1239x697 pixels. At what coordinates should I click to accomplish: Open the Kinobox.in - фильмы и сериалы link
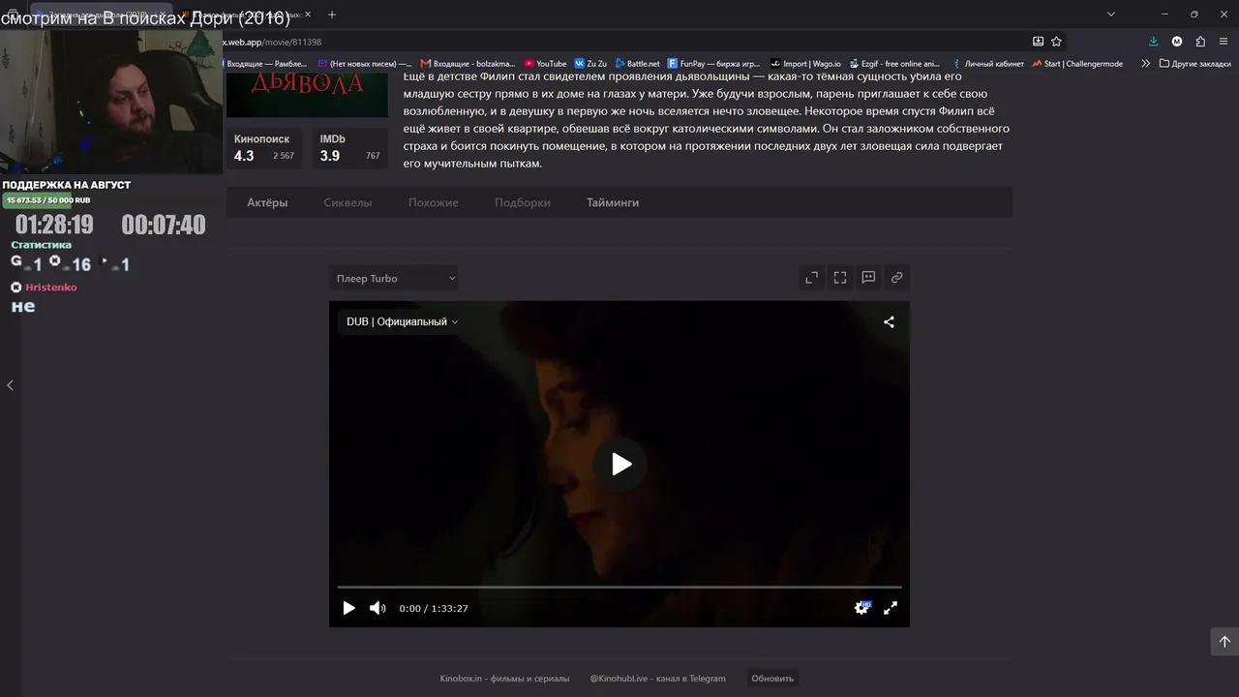pyautogui.click(x=504, y=679)
